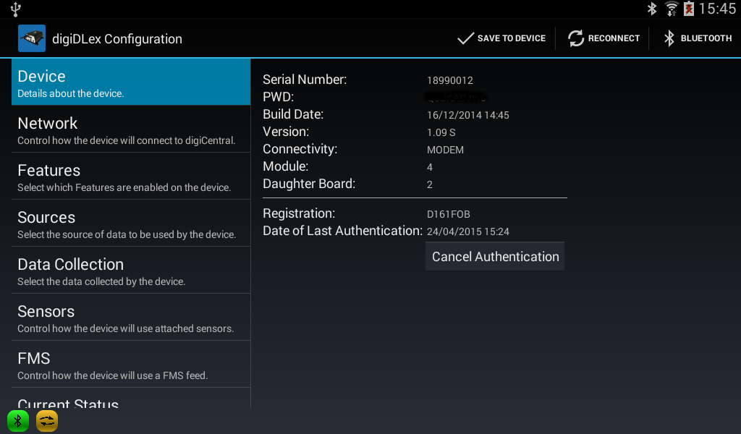Click the BLUETOOTH action label

click(x=706, y=38)
